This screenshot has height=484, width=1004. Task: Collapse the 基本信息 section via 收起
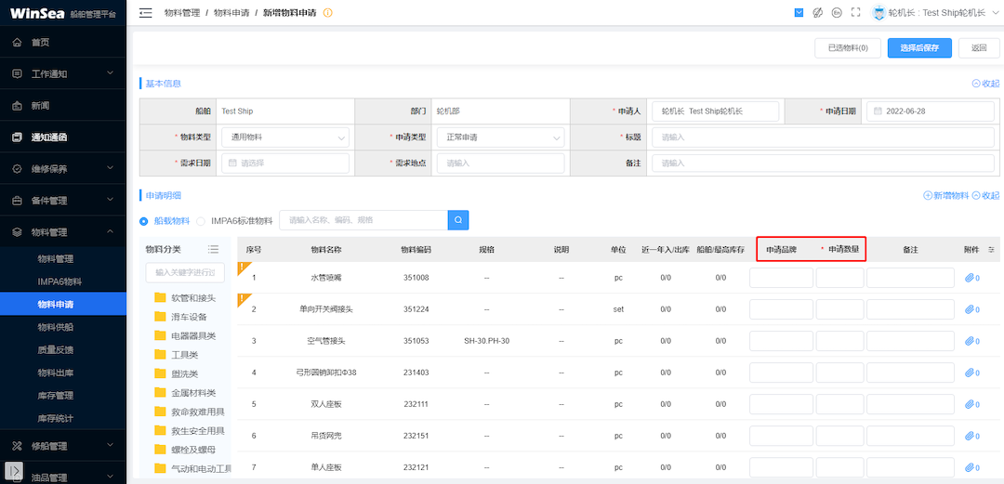click(x=985, y=84)
